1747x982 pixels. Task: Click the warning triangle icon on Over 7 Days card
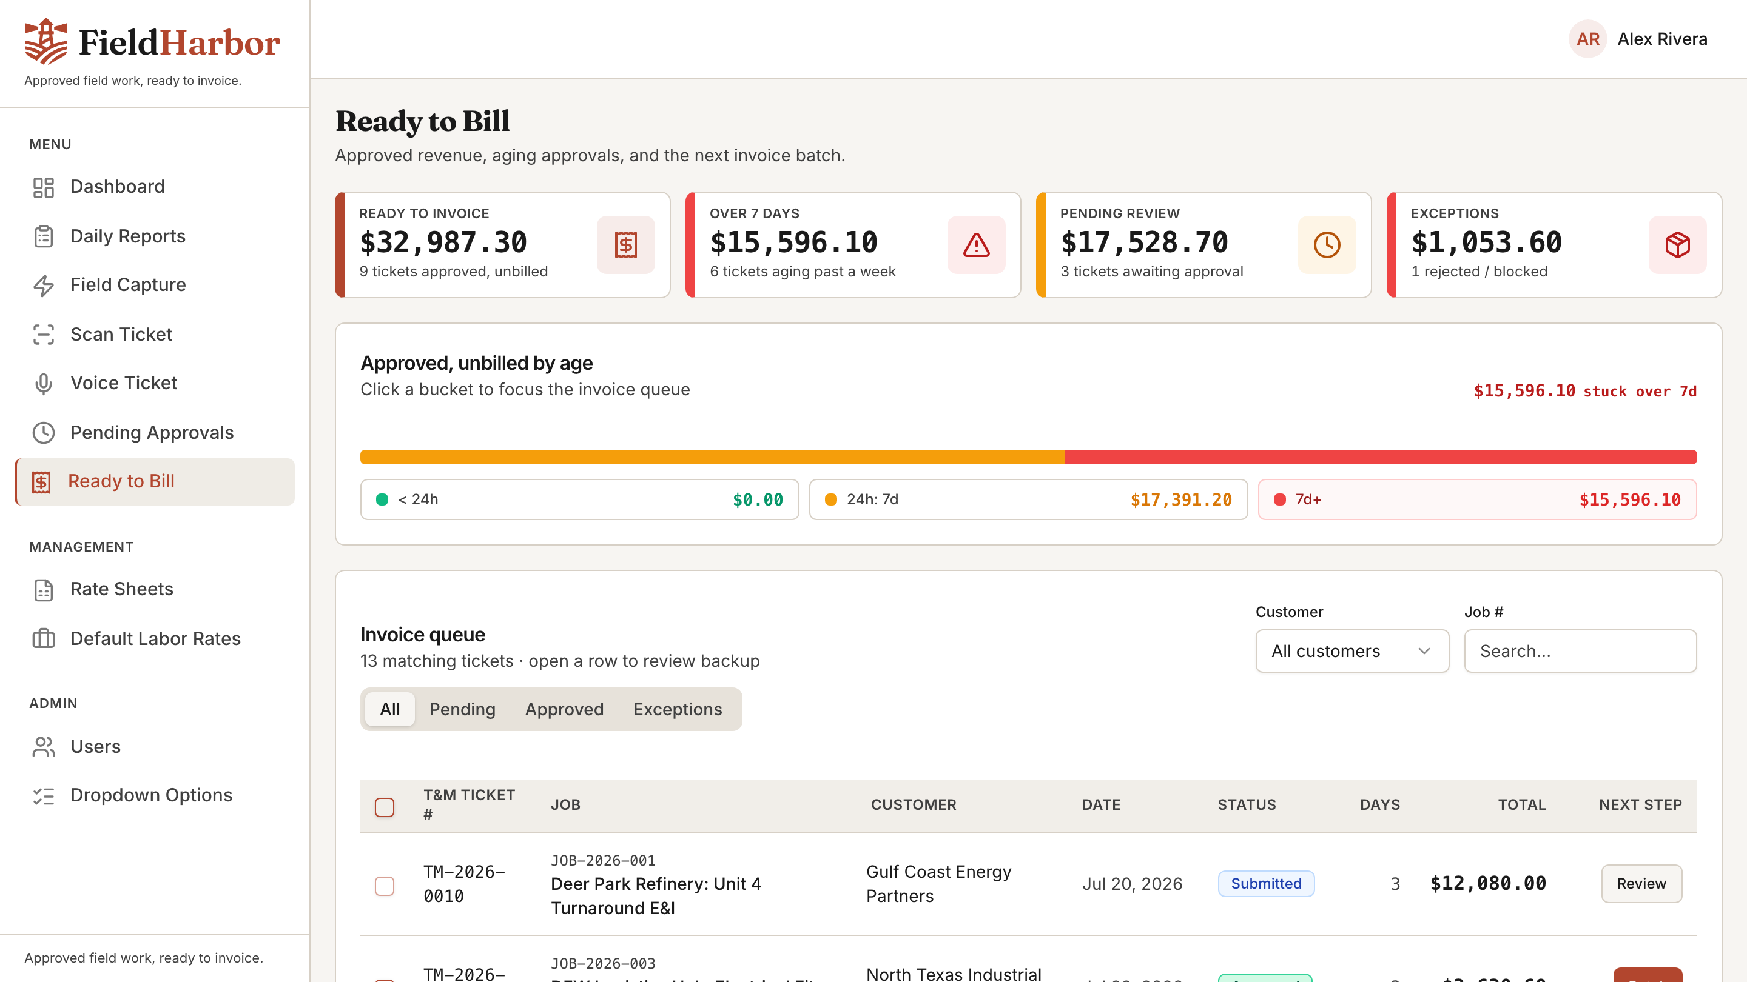[976, 245]
